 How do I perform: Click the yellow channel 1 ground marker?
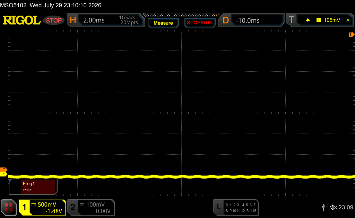click(x=3, y=174)
